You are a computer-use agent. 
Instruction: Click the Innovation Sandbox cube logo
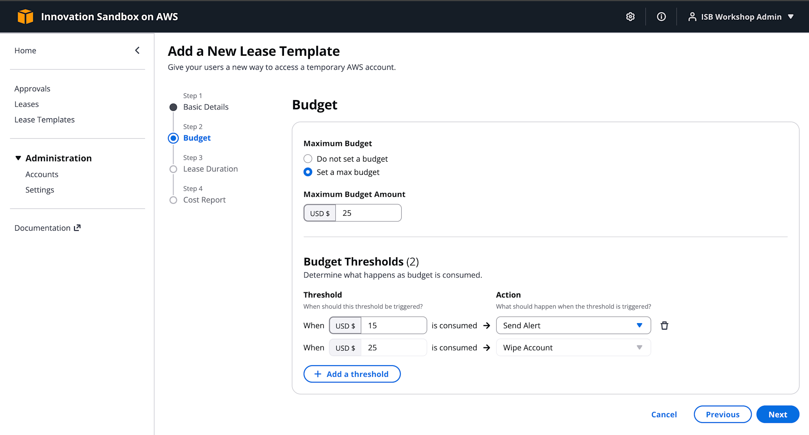coord(25,17)
